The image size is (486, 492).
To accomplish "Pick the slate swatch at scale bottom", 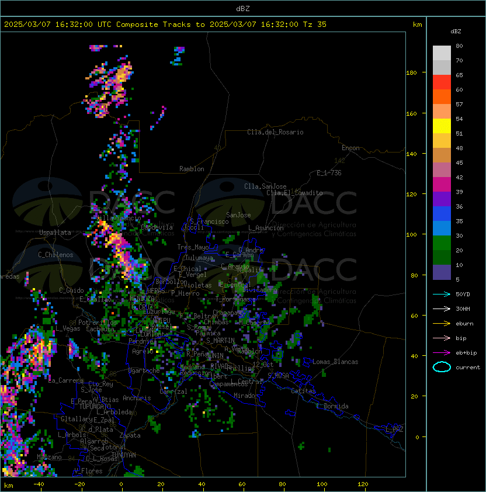I will pos(442,272).
